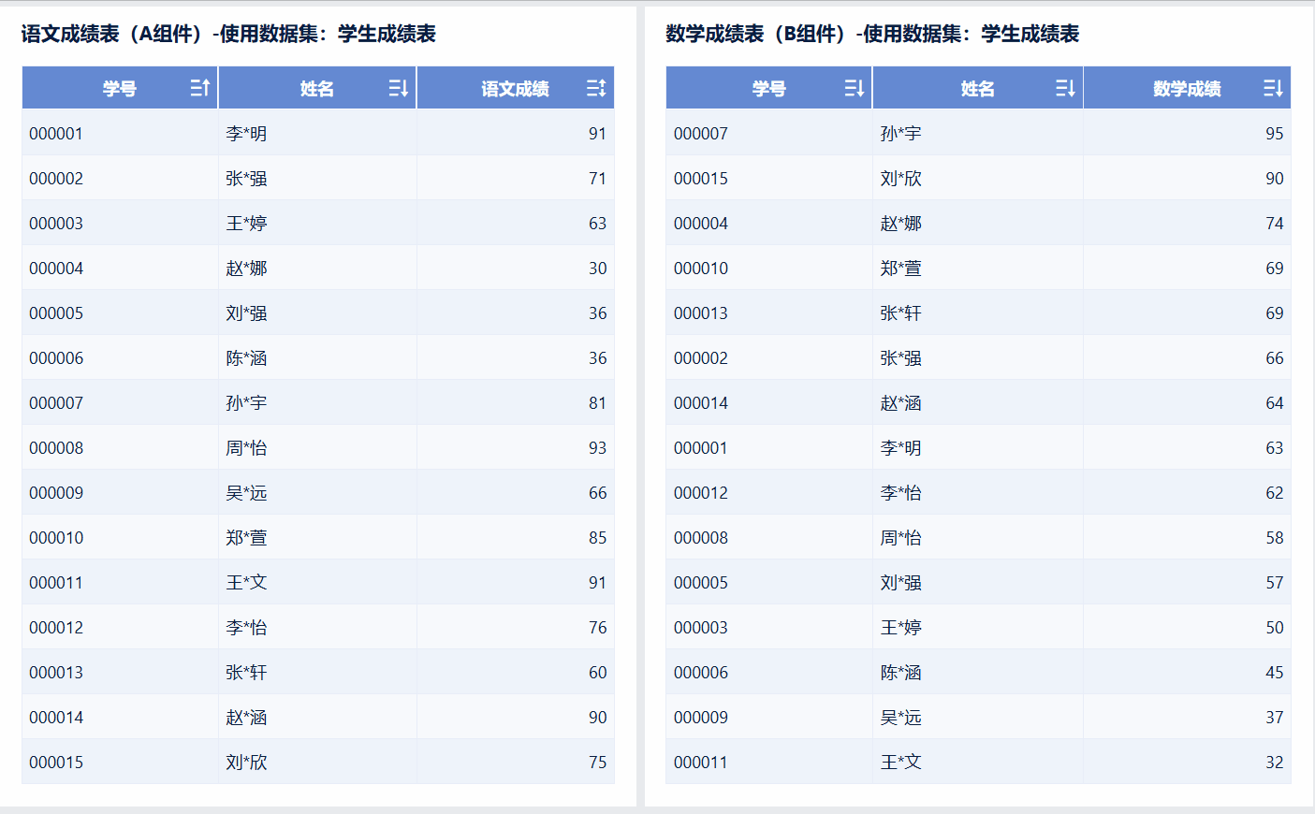
Task: Click 学号 header text in 语文成绩表
Action: (x=120, y=89)
